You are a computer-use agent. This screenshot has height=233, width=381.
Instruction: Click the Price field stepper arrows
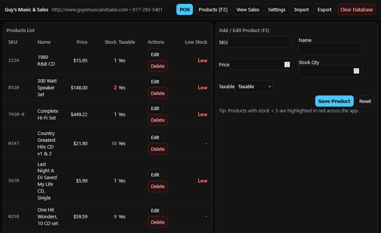coord(287,65)
